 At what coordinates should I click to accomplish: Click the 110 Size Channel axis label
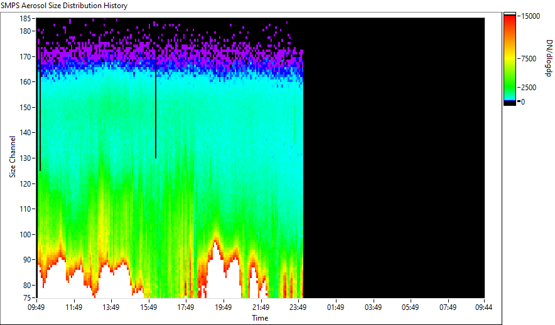[x=25, y=209]
